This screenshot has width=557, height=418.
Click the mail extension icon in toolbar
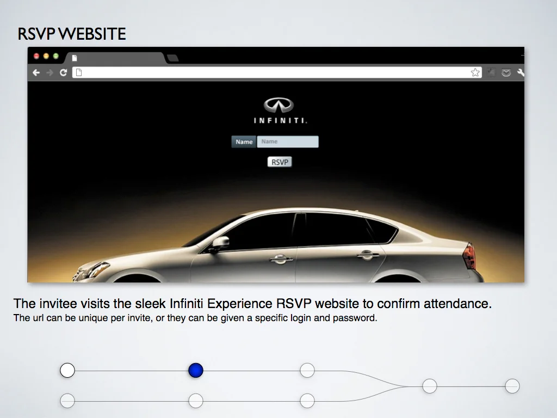tap(506, 72)
